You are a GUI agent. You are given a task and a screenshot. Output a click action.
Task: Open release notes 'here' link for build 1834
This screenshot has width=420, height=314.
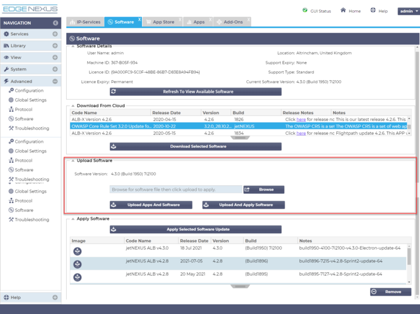301,133
